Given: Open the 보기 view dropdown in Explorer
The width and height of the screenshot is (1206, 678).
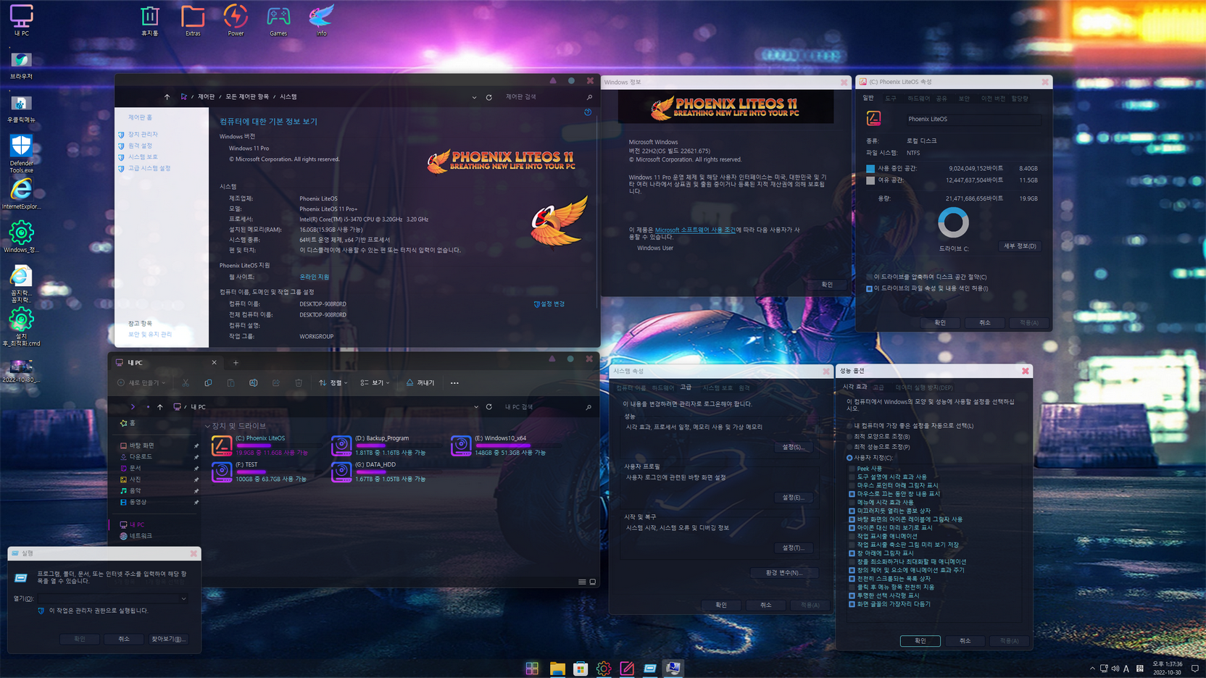Looking at the screenshot, I should pos(375,382).
